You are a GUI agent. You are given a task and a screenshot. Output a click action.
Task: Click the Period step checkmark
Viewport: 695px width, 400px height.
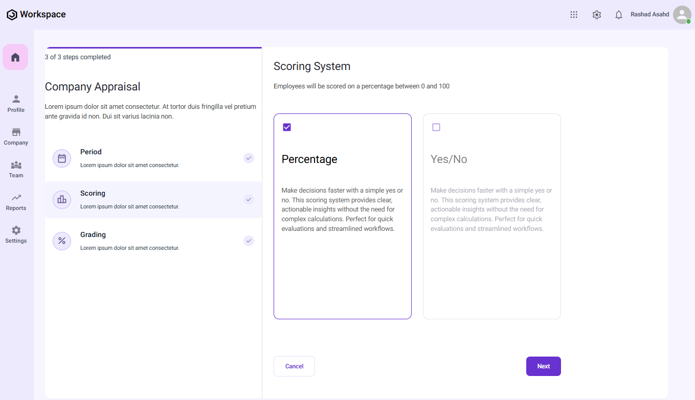tap(249, 158)
